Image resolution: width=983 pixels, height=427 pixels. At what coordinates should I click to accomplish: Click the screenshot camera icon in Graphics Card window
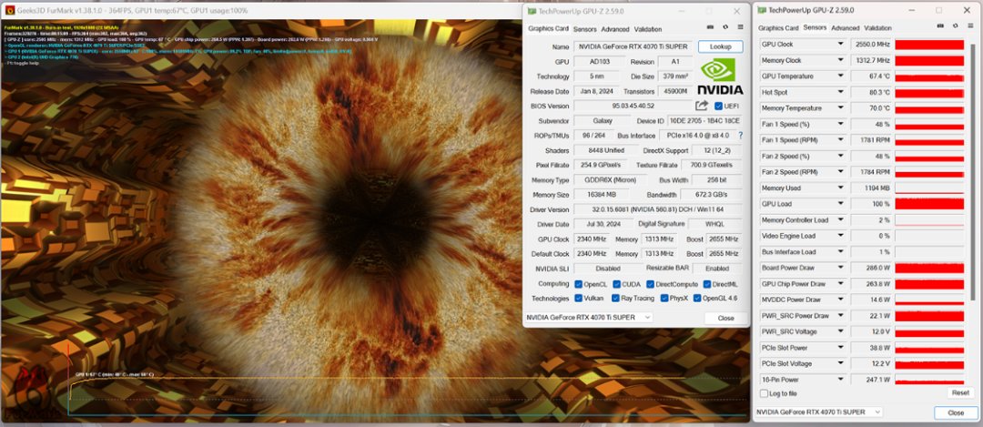711,28
